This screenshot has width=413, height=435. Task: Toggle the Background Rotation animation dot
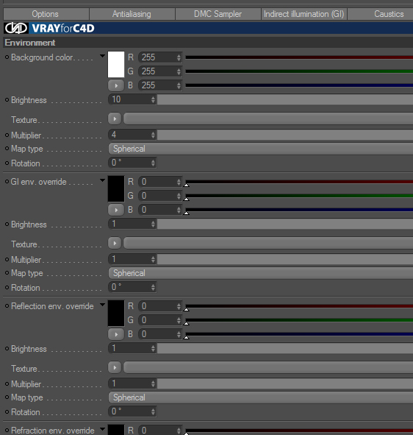point(7,163)
